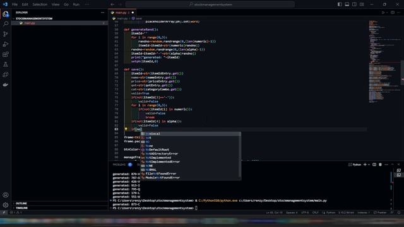Image resolution: width=404 pixels, height=227 pixels.
Task: Click the code minimap
Action: tap(384, 61)
